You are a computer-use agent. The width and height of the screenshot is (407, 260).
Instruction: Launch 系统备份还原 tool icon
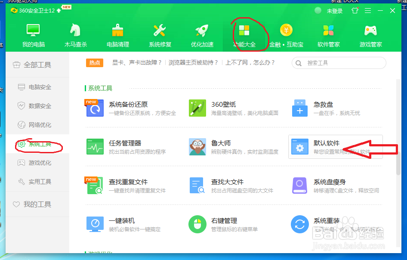95,108
